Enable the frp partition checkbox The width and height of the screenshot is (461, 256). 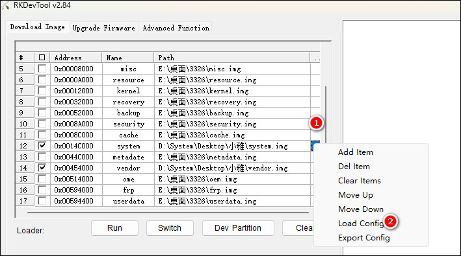(42, 190)
